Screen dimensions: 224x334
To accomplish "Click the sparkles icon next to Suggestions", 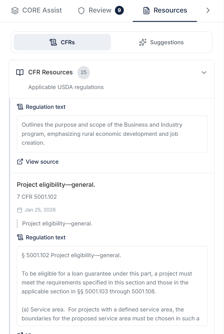I will (143, 42).
